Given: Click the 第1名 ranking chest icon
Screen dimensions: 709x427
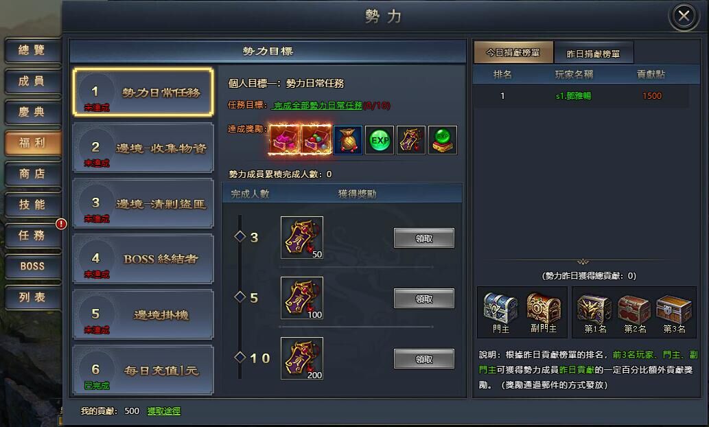Looking at the screenshot, I should tap(594, 309).
